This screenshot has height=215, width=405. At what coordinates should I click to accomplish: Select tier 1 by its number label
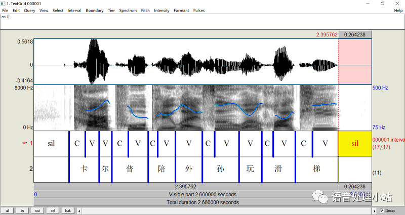(31, 143)
